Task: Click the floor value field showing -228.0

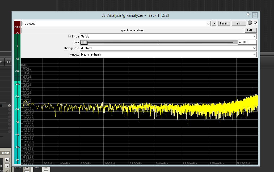Action: [x=247, y=42]
